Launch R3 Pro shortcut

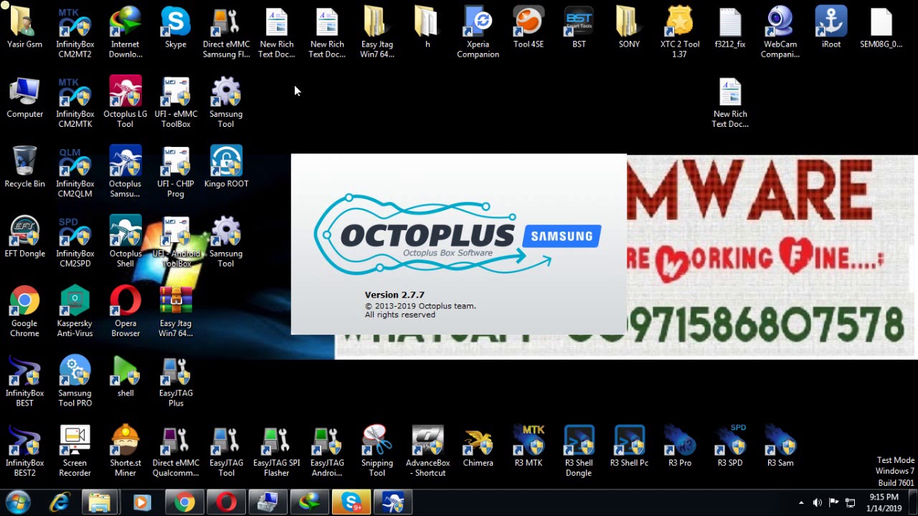[x=680, y=447]
